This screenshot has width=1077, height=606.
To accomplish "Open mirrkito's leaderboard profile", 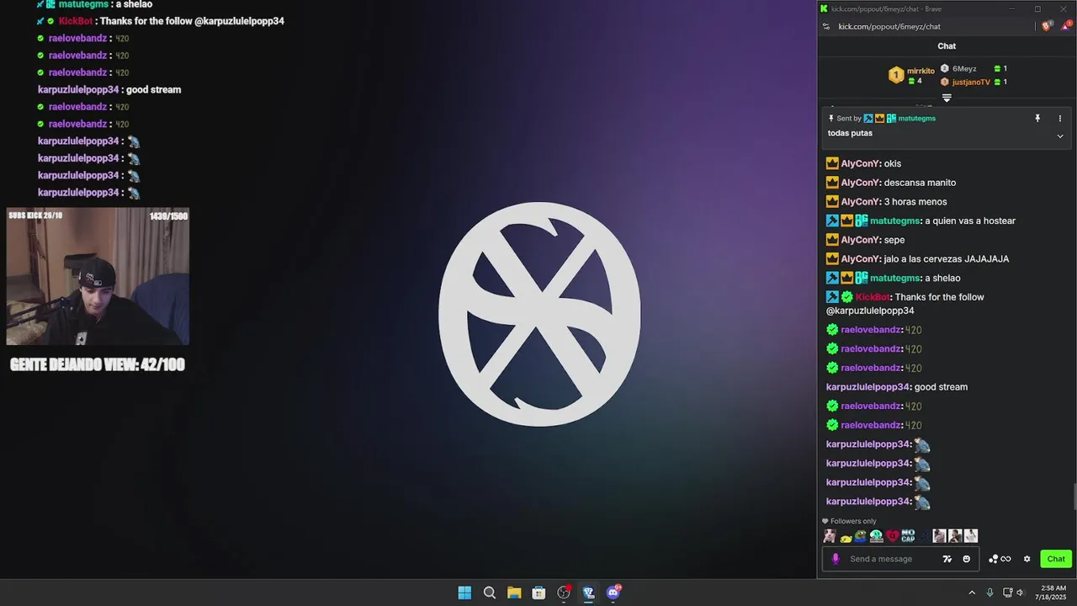I will [x=920, y=71].
